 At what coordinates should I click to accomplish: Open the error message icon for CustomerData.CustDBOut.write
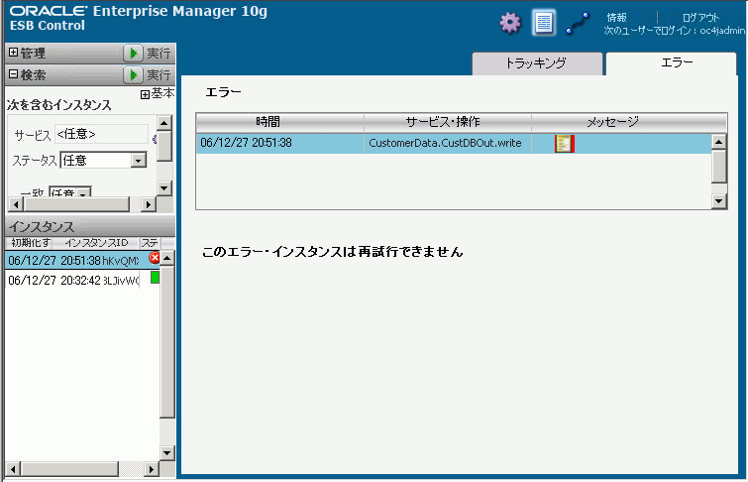pos(564,143)
